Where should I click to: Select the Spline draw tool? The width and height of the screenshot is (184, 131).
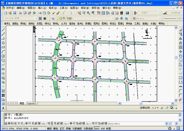coord(3,65)
